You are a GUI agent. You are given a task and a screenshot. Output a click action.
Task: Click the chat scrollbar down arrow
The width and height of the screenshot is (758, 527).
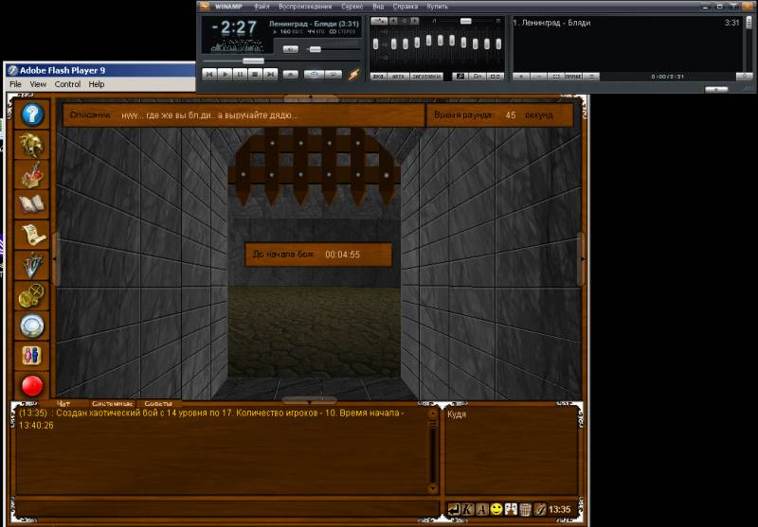(432, 488)
